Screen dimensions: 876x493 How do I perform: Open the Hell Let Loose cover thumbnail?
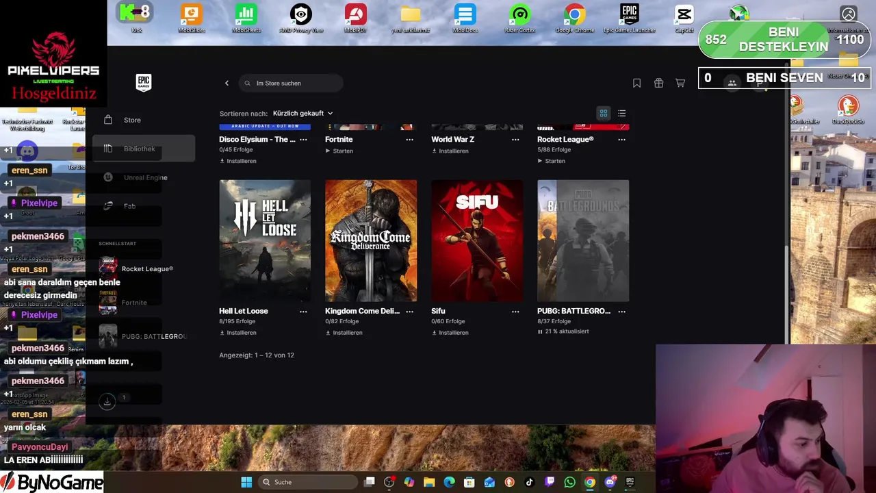(x=265, y=240)
